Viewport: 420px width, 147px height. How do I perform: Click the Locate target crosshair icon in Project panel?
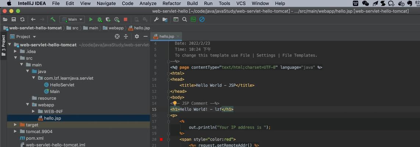(x=117, y=36)
